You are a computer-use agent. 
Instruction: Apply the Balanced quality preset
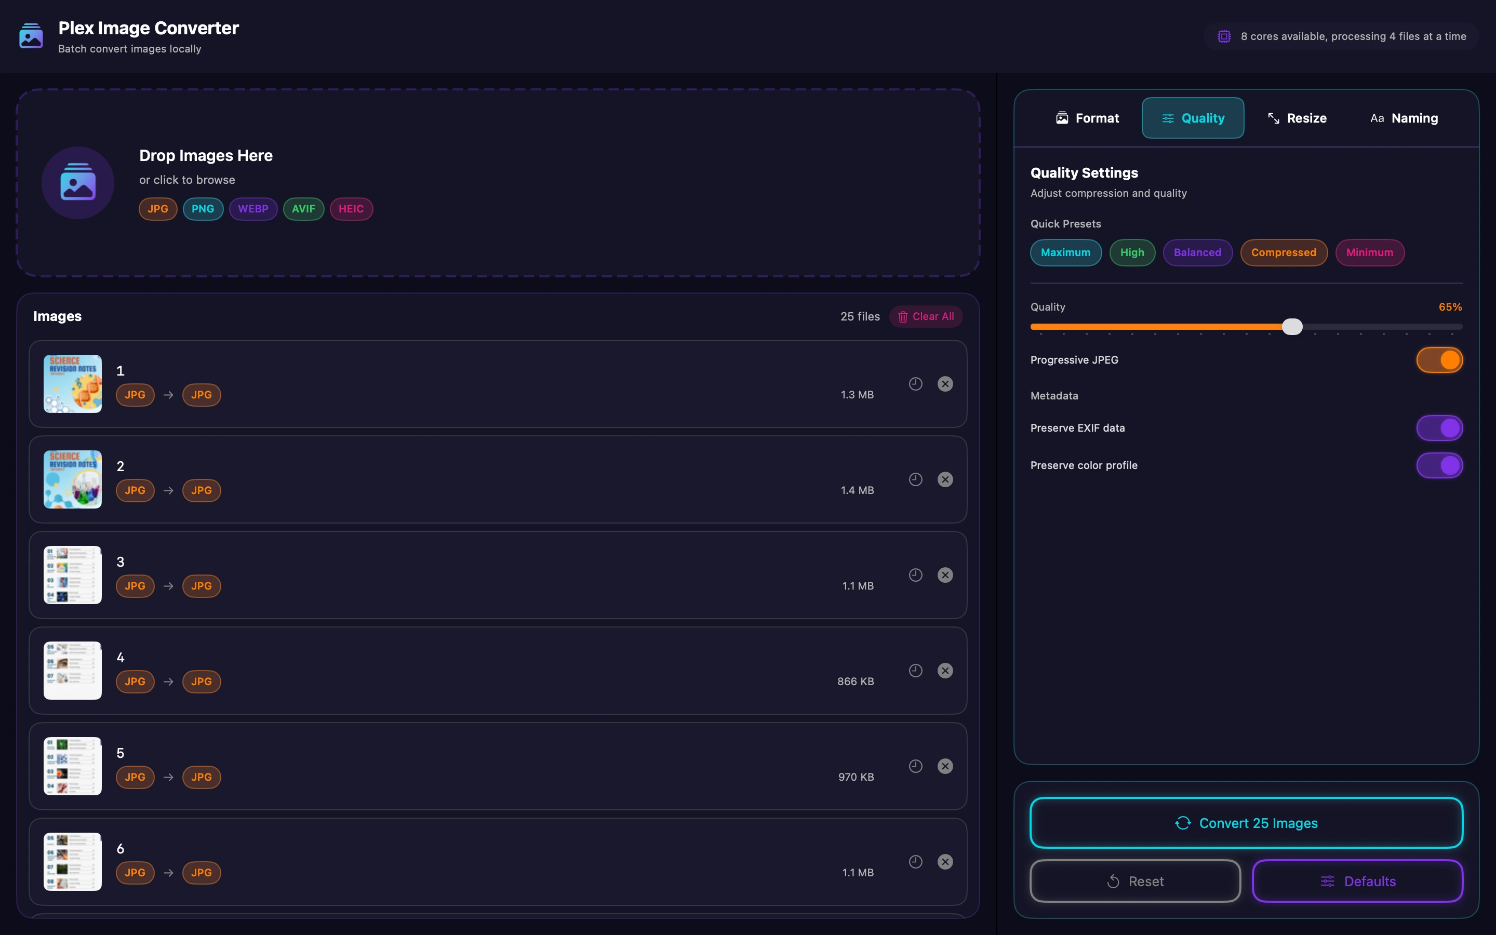pyautogui.click(x=1197, y=252)
